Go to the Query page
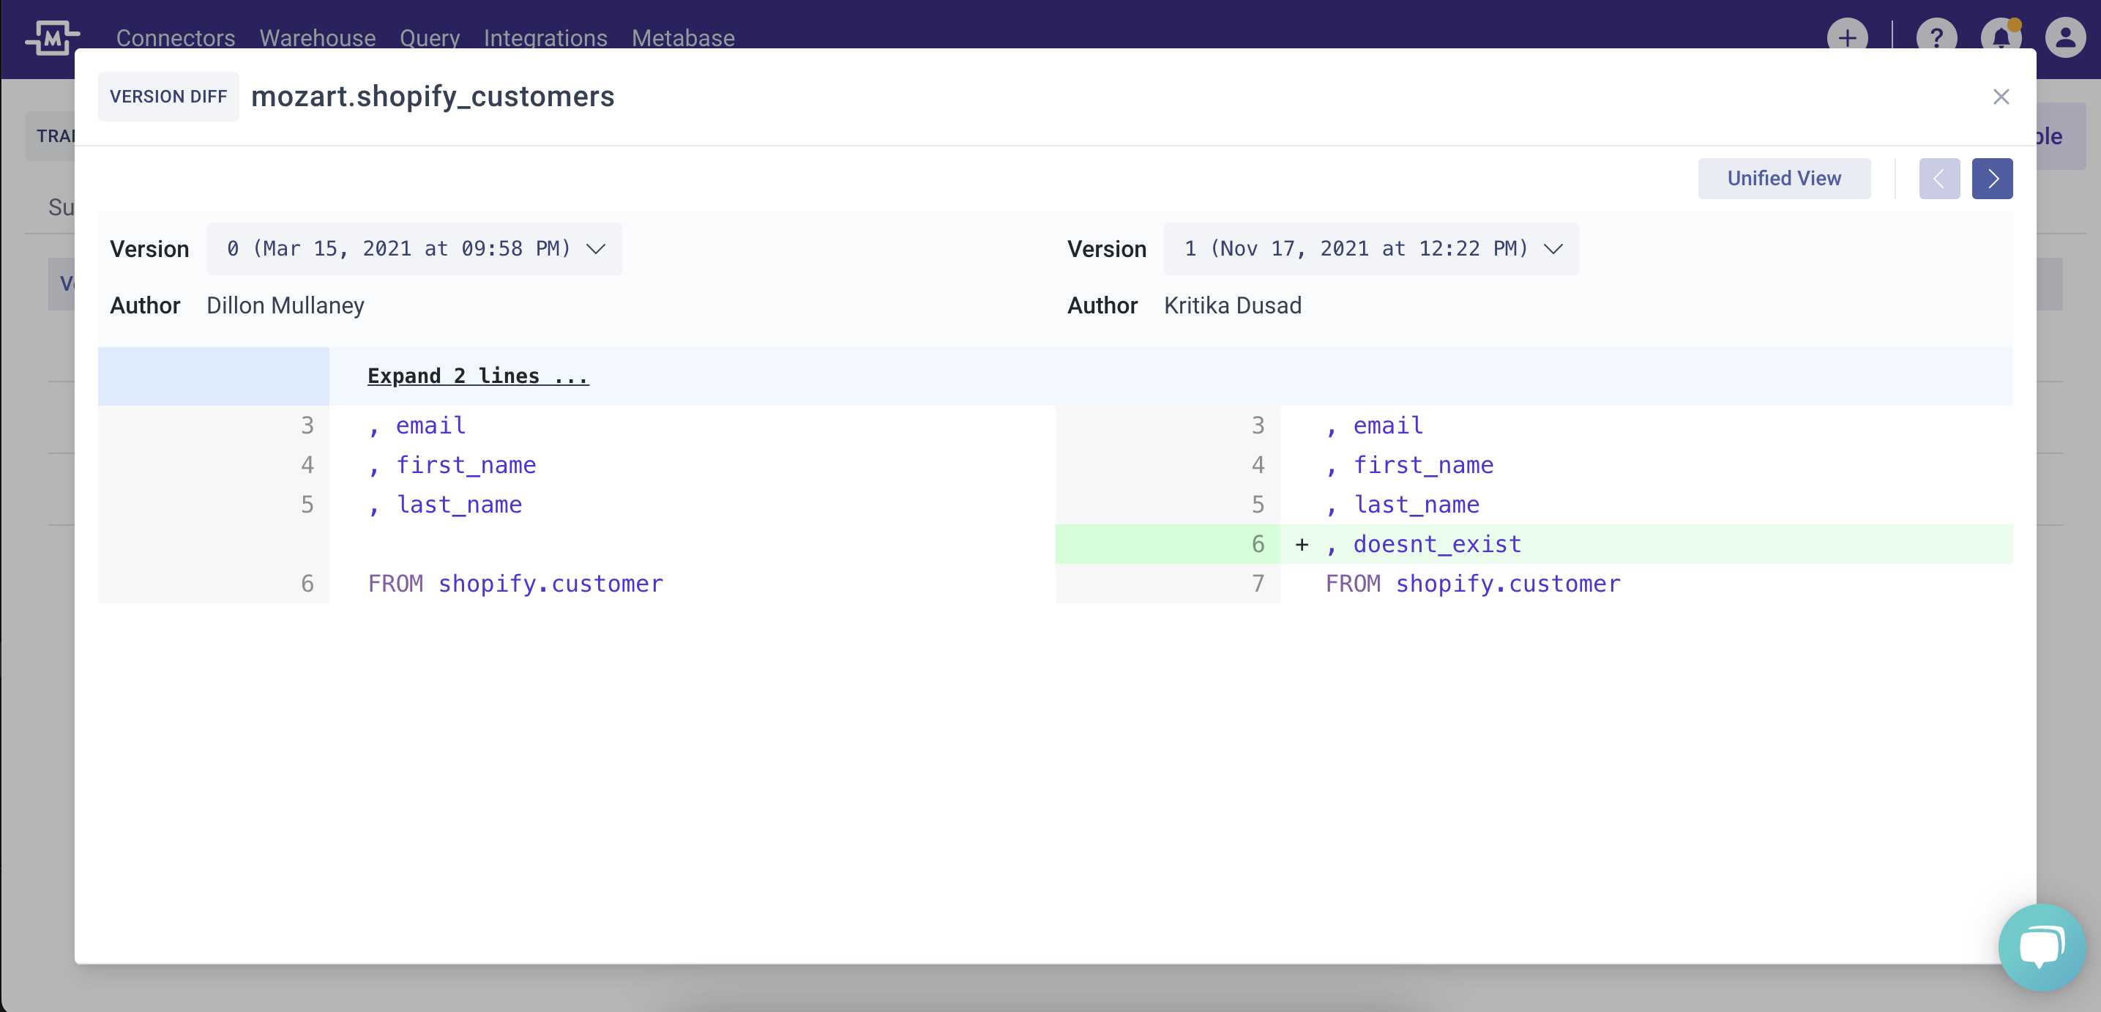Viewport: 2101px width, 1012px height. point(429,37)
